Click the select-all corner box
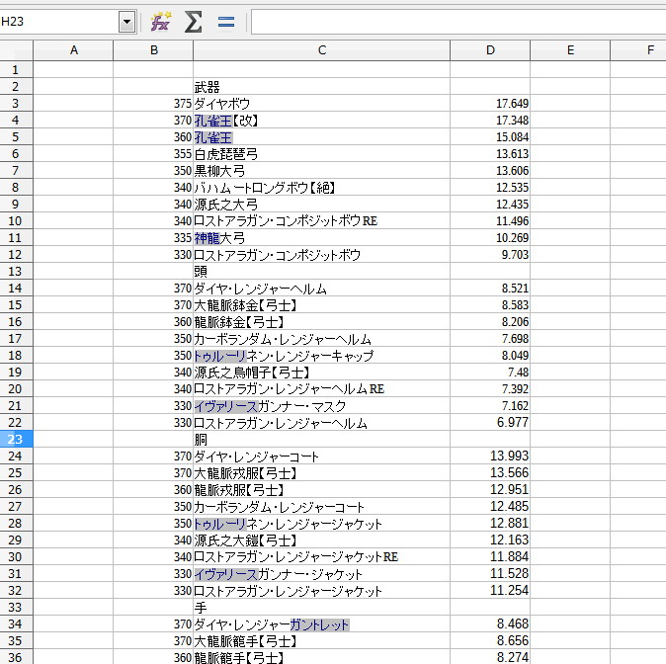The image size is (666, 664). click(x=16, y=50)
